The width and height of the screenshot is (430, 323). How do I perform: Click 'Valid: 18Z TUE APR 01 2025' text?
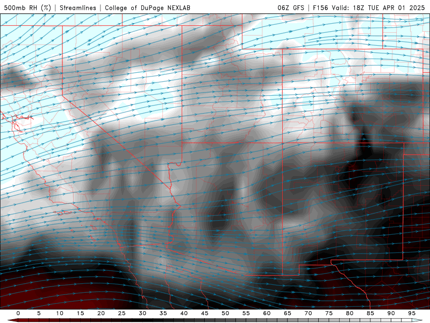click(x=378, y=8)
